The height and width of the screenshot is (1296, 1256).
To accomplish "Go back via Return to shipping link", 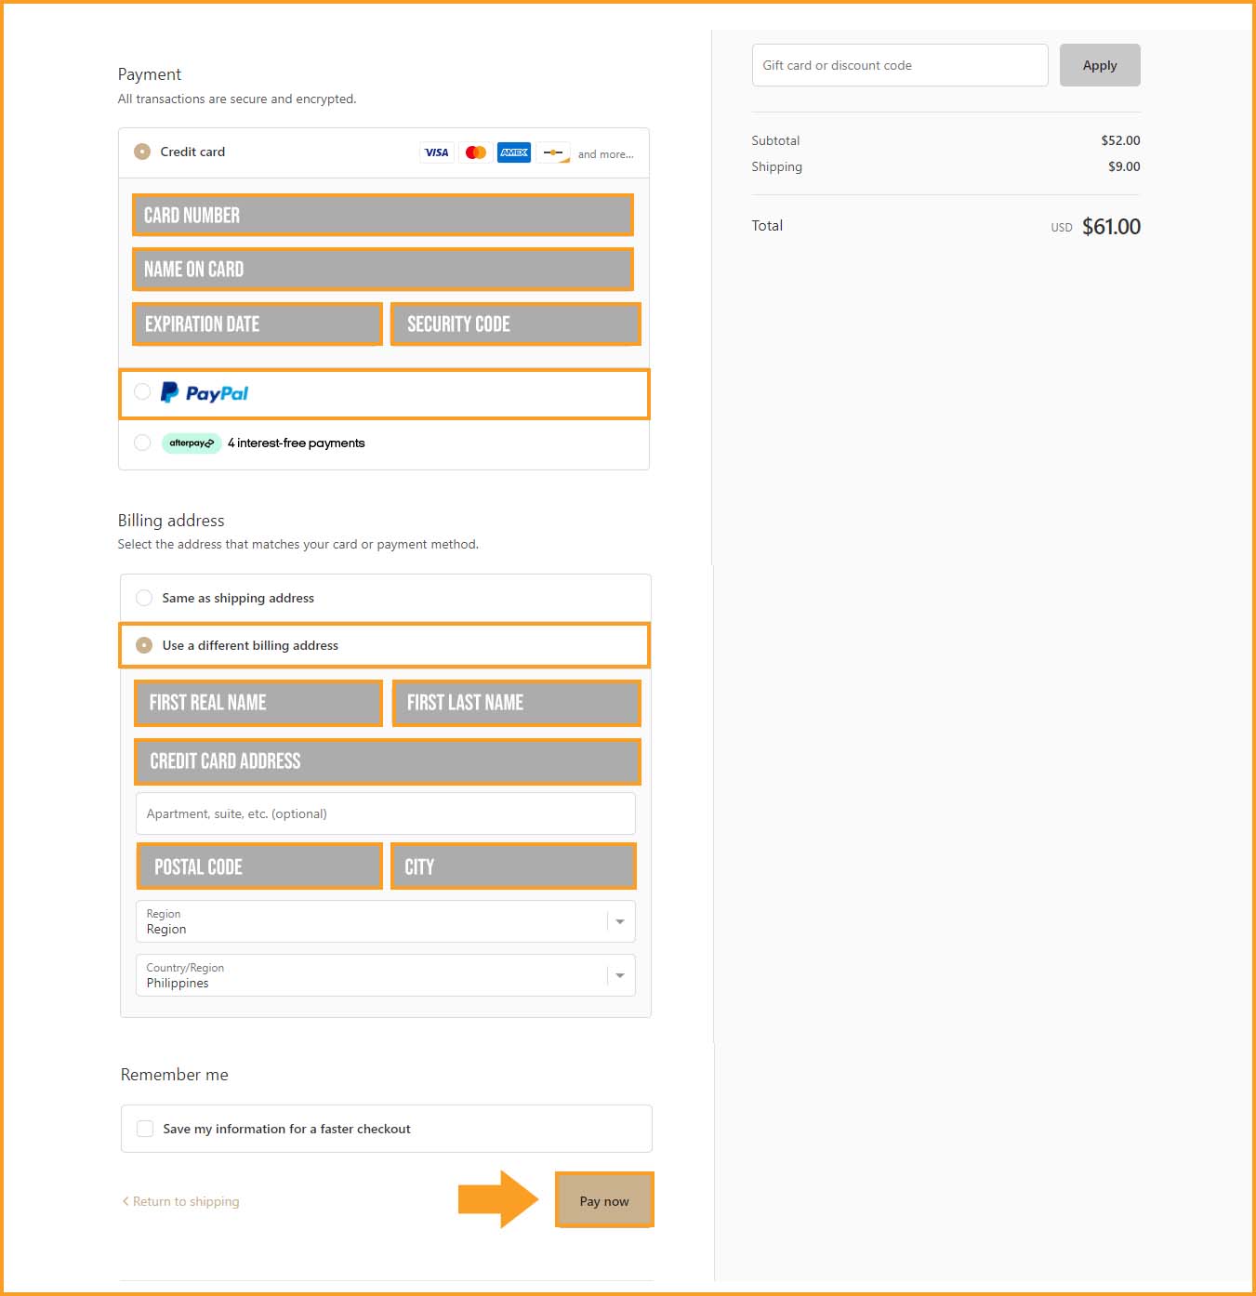I will click(x=180, y=1201).
